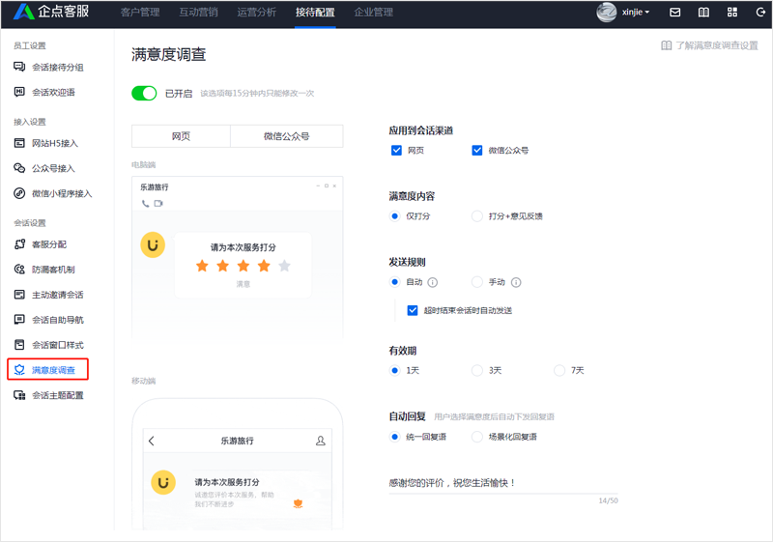773x542 pixels.
Task: Click the 主动邀请会话 sidebar icon
Action: [x=19, y=294]
